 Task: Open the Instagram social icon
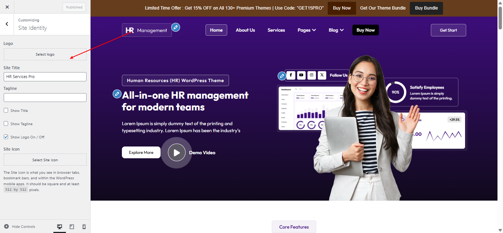(312, 75)
